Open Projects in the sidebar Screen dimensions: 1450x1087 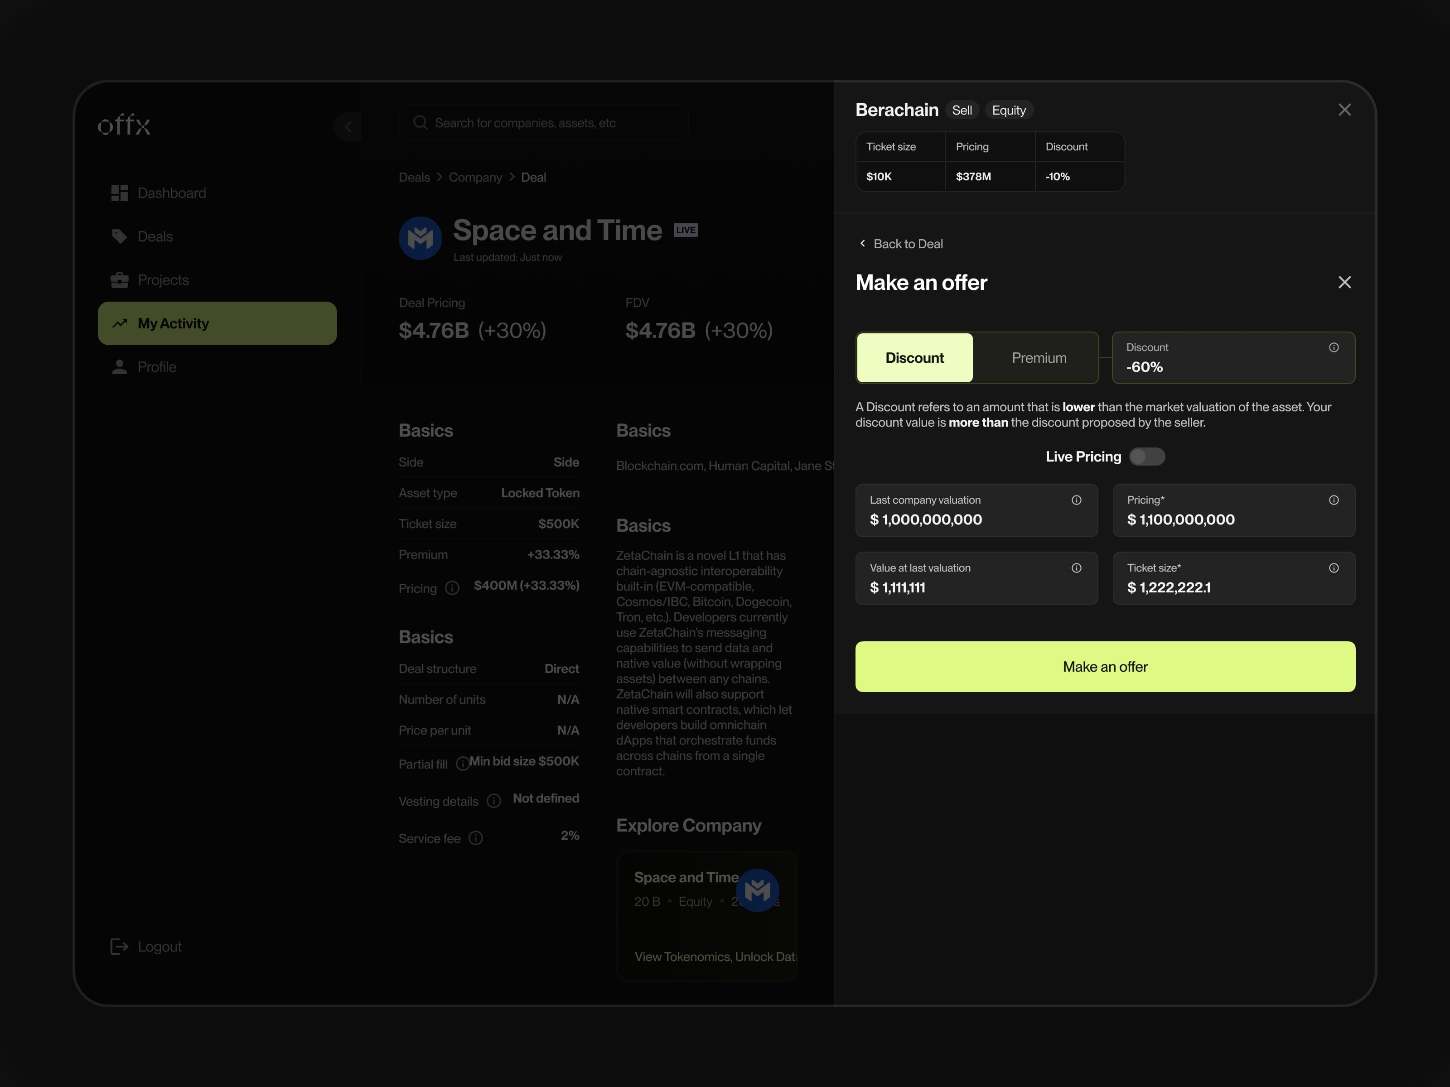point(217,280)
